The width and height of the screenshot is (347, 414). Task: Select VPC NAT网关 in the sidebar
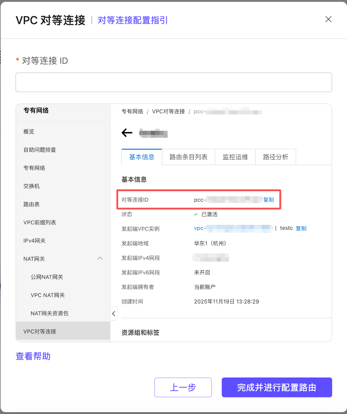47,295
